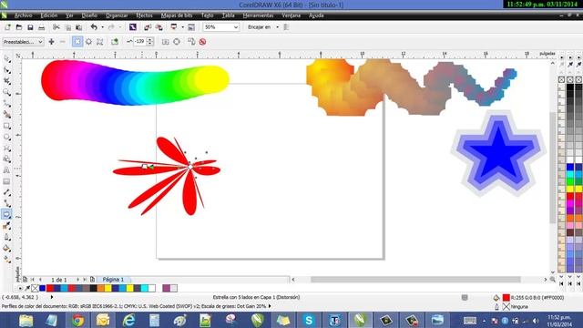Open the Edición menu
The image size is (583, 328).
pyautogui.click(x=48, y=15)
